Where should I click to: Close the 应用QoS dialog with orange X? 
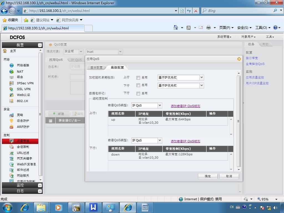239,59
